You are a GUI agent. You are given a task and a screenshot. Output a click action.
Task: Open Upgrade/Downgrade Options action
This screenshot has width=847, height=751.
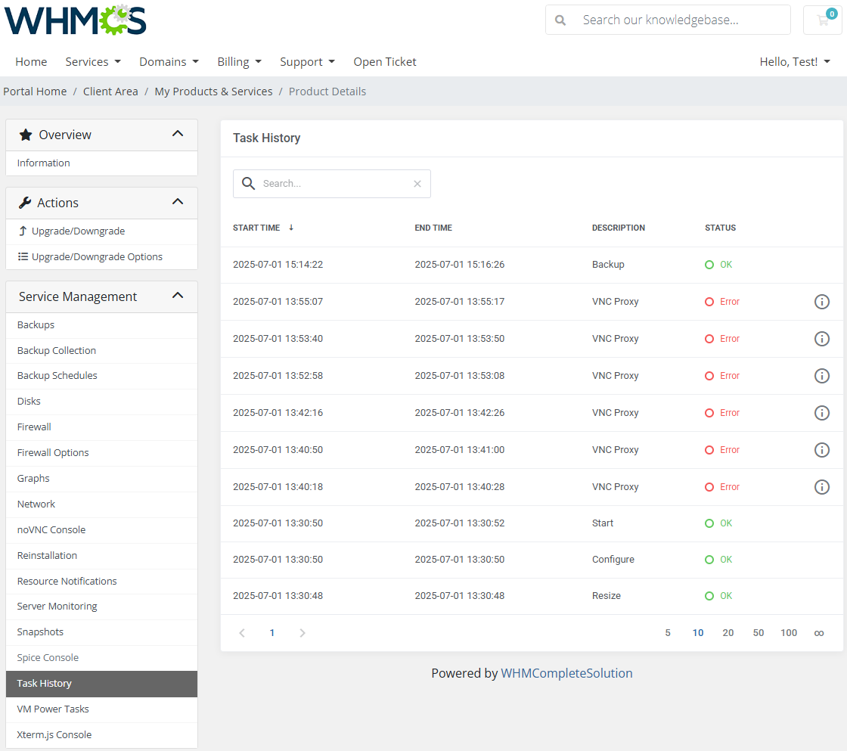(x=101, y=256)
